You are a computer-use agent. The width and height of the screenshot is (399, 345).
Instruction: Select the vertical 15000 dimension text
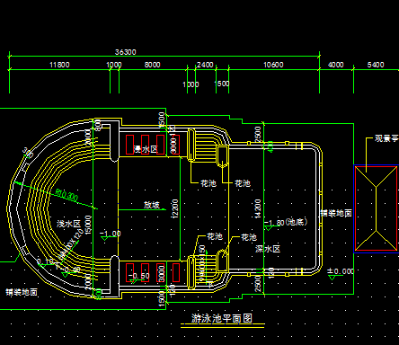tap(88, 225)
